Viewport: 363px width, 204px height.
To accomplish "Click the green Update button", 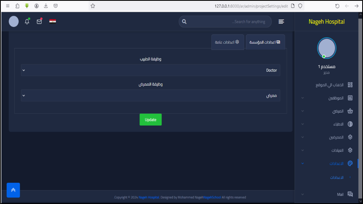I will 151,120.
